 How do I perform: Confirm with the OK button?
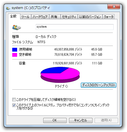55,120
